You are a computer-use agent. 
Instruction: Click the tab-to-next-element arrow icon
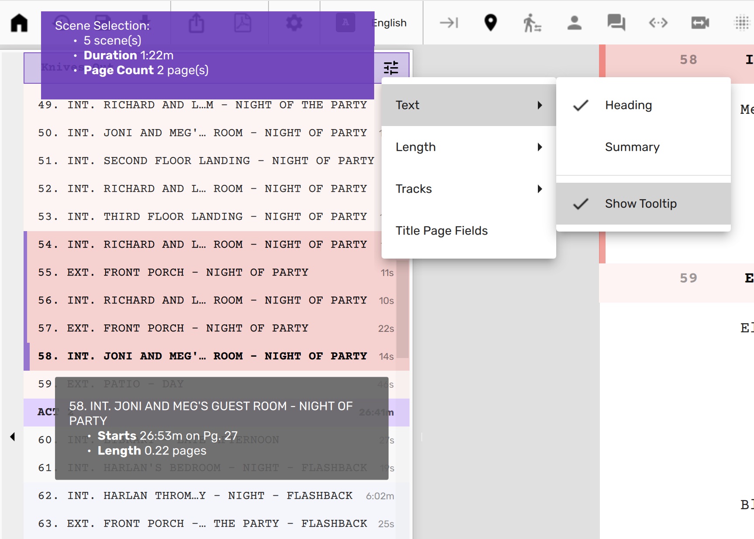pyautogui.click(x=449, y=23)
